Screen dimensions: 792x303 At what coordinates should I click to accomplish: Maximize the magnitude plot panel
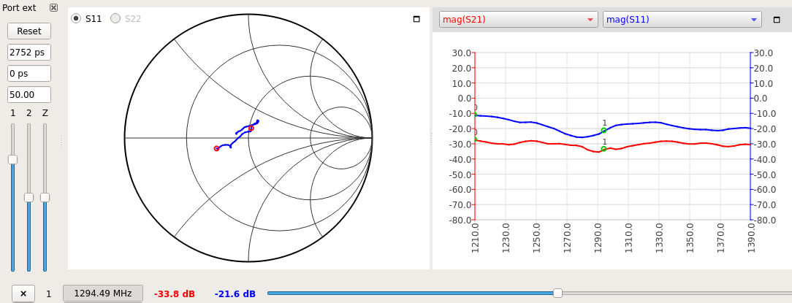777,20
